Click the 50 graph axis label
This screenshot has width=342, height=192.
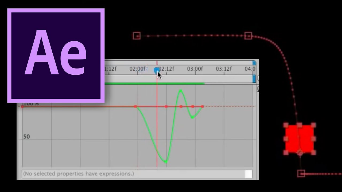(x=26, y=137)
